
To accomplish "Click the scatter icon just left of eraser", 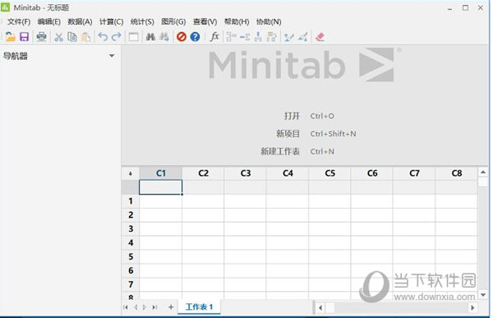I will (x=302, y=37).
